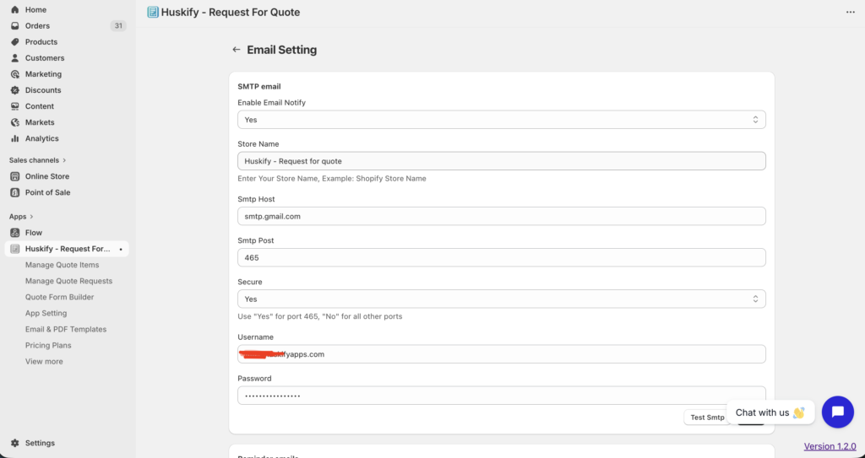Image resolution: width=865 pixels, height=458 pixels.
Task: Open Discounts using its badge icon
Action: pos(15,90)
